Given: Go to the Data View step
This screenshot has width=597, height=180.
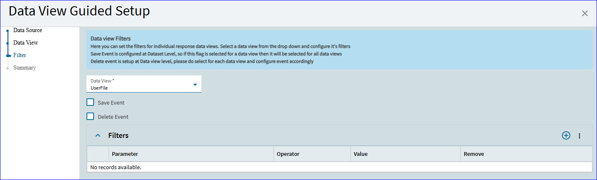Looking at the screenshot, I should [26, 42].
